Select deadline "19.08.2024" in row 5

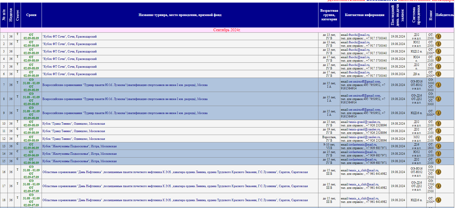(398, 66)
